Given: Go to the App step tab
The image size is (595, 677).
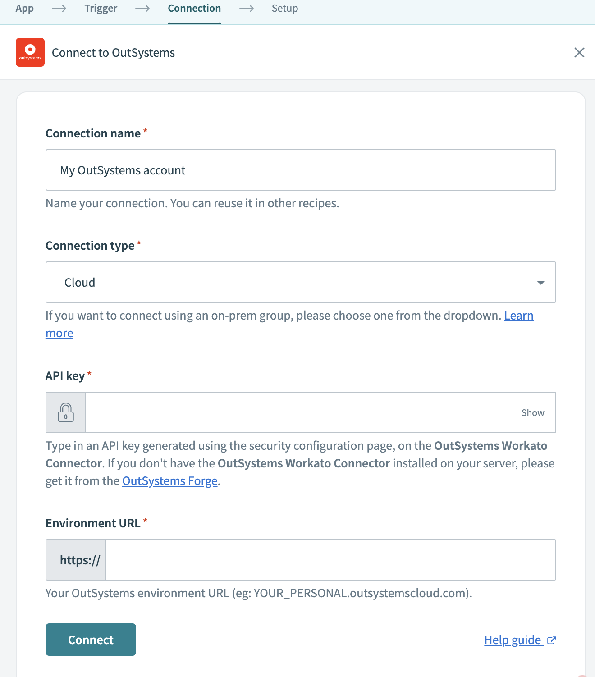Looking at the screenshot, I should pyautogui.click(x=25, y=9).
